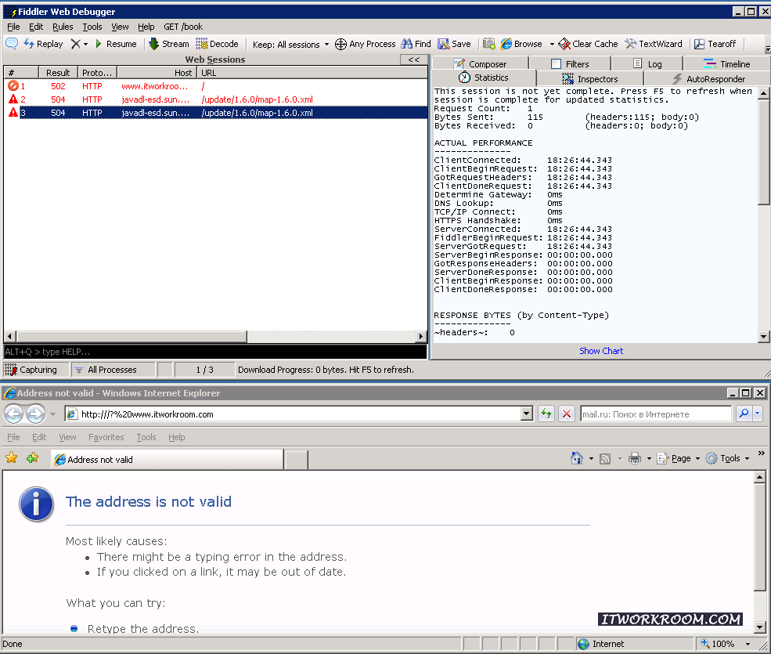The height and width of the screenshot is (654, 771).
Task: Open the View menu in Internet Explorer
Action: [x=67, y=437]
